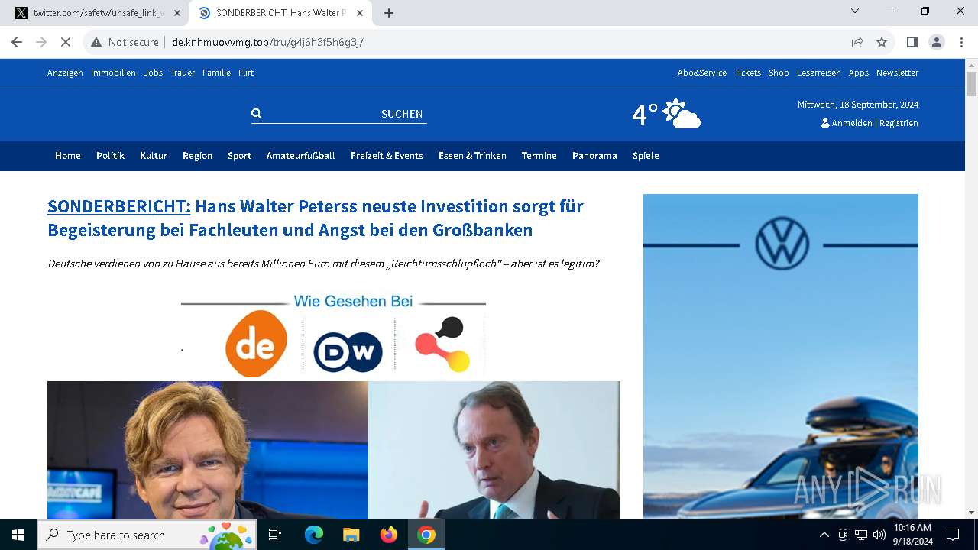Open Leserreisen link
Screen dimensions: 978x550
818,73
